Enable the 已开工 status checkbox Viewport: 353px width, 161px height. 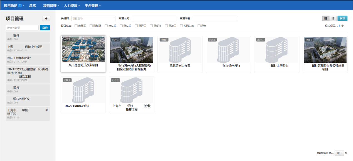(x=136, y=26)
